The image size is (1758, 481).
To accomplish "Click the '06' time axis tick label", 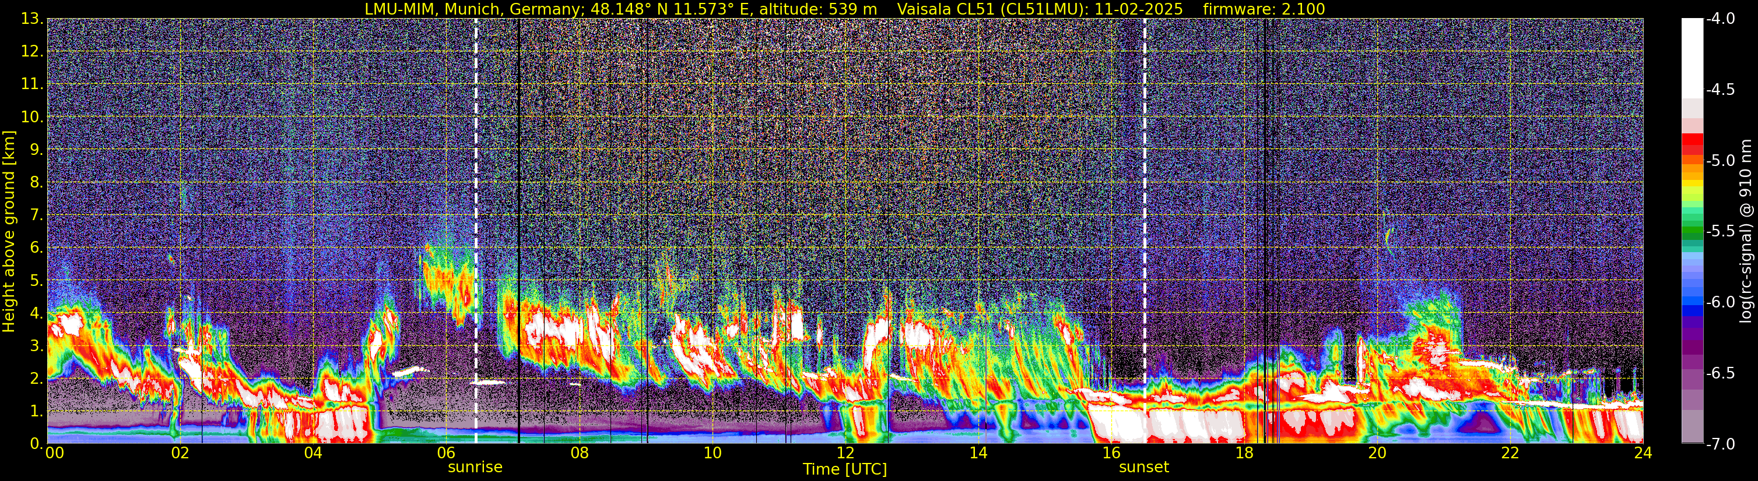I will click(x=445, y=453).
